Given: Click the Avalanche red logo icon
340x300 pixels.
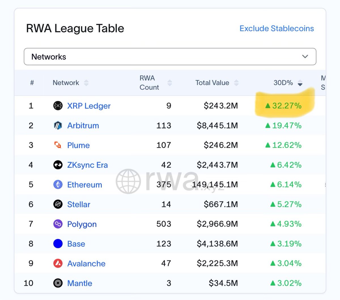Looking at the screenshot, I should pos(58,263).
